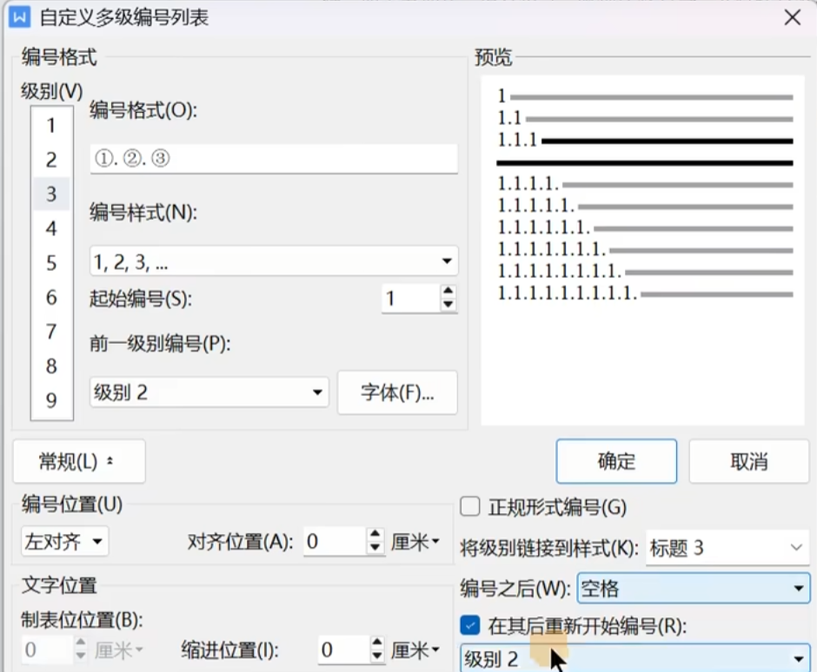817x672 pixels.
Task: Open the 将级别链接到样式(K) dropdown
Action: [x=727, y=548]
